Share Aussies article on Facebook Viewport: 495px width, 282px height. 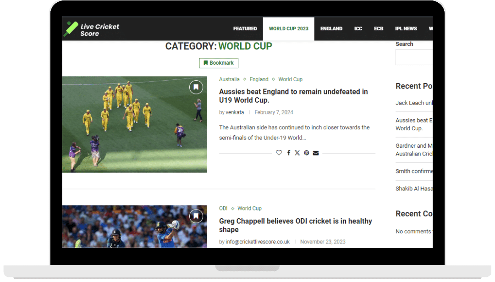click(288, 153)
